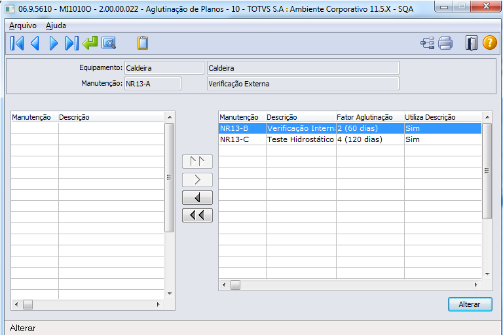Screen dimensions: 503x335
Task: Click the right grid Manutenção column header
Action: 242,117
